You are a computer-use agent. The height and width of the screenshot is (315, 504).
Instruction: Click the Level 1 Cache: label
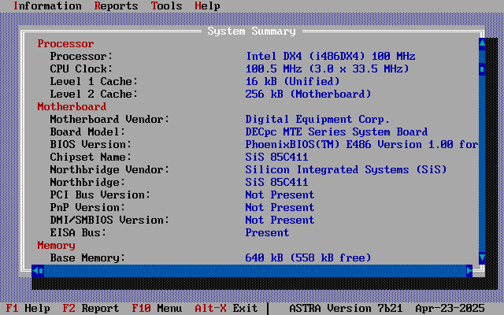click(94, 81)
